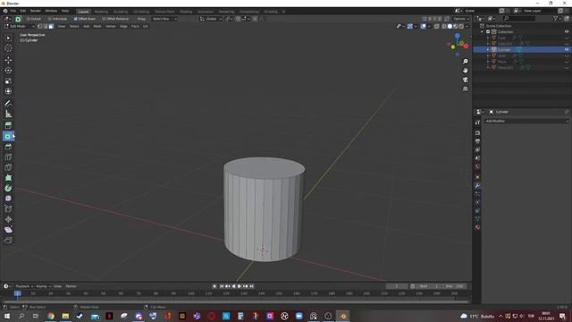Expand the Cylinder item in outliner

click(x=488, y=50)
